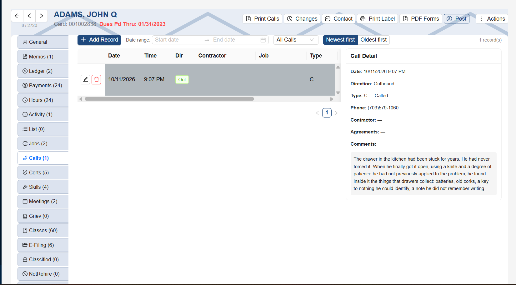Select the Certs (5) tab
The height and width of the screenshot is (285, 516).
[x=43, y=172]
